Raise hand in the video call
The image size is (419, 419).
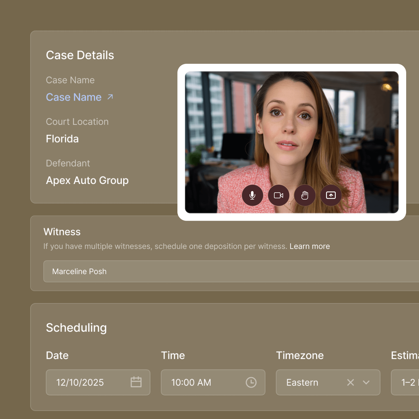coord(305,195)
